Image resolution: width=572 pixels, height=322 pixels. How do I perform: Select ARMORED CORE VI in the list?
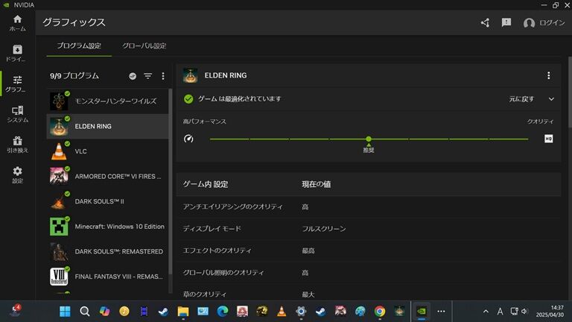coord(107,177)
